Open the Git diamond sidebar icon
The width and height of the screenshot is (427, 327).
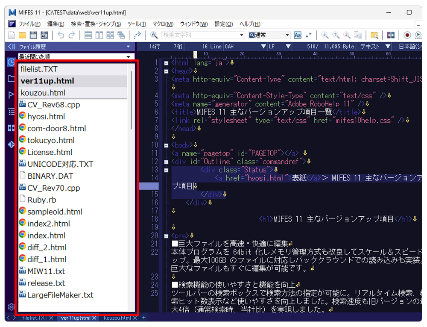(12, 144)
